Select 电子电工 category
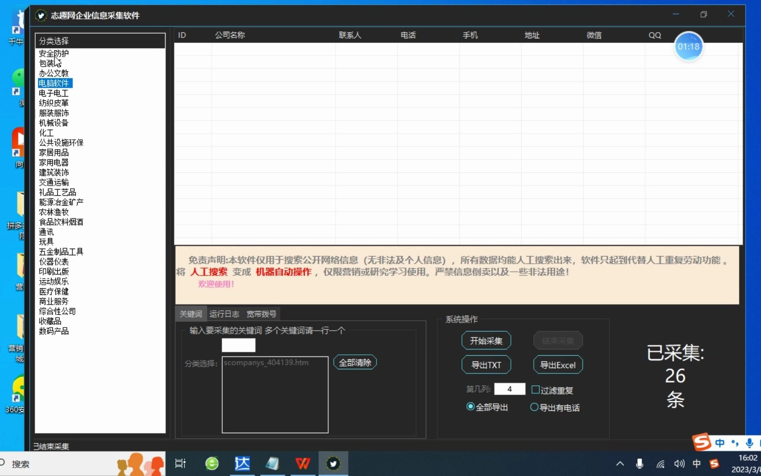 pos(54,93)
